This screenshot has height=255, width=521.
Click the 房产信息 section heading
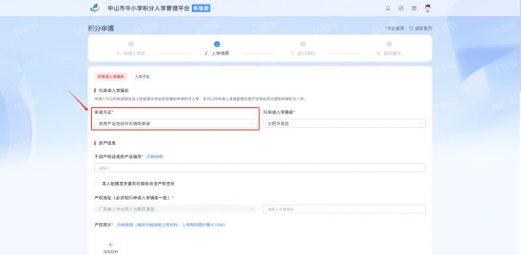coord(107,143)
